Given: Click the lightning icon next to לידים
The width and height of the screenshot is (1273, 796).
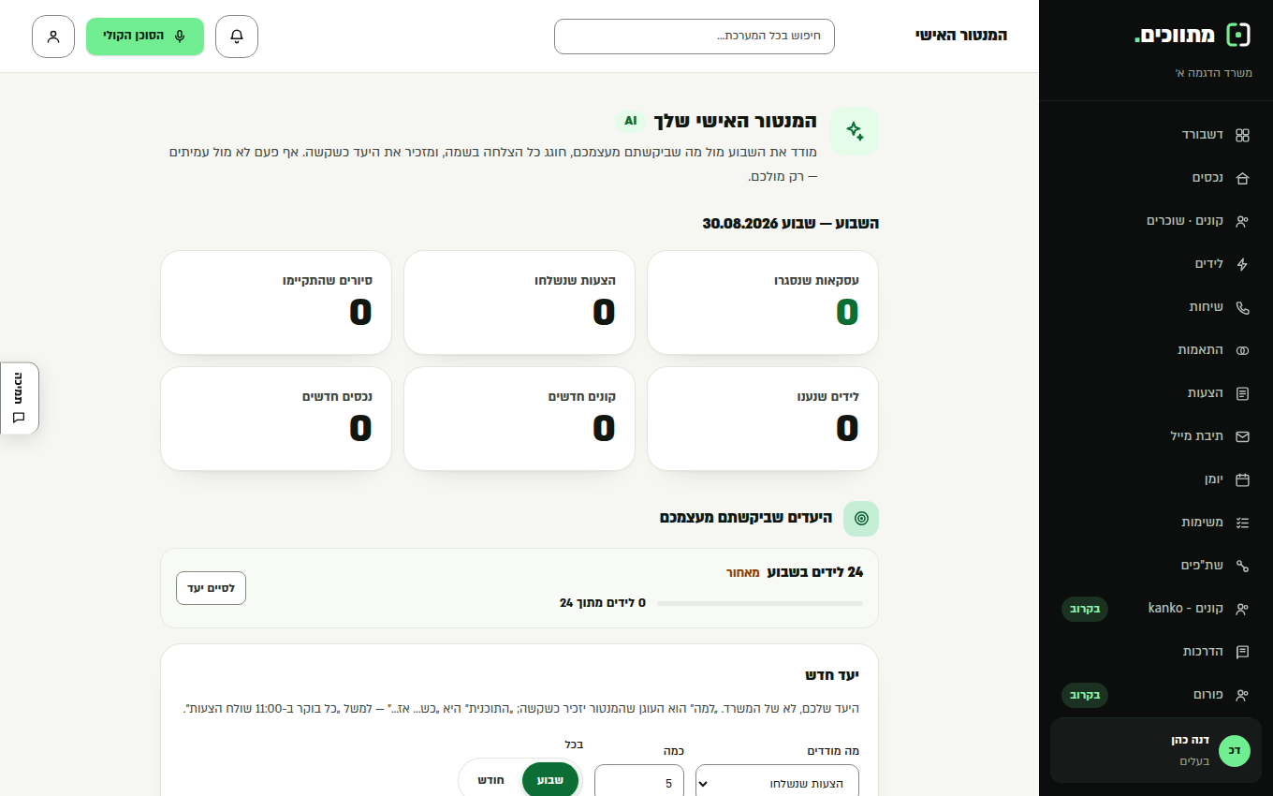Looking at the screenshot, I should [1242, 264].
